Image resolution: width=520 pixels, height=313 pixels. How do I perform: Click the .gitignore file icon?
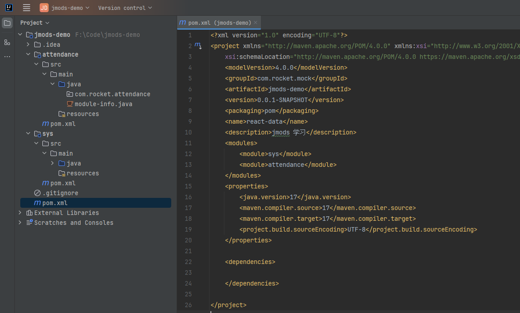(x=37, y=193)
